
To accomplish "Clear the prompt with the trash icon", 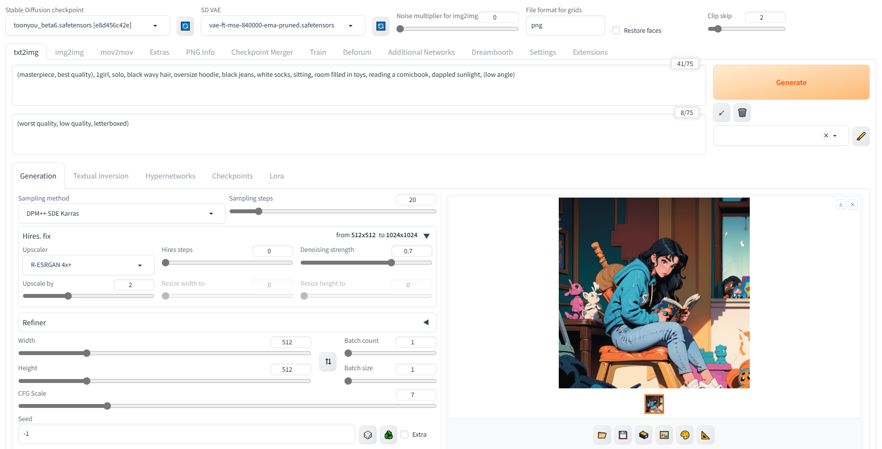I will pyautogui.click(x=742, y=112).
